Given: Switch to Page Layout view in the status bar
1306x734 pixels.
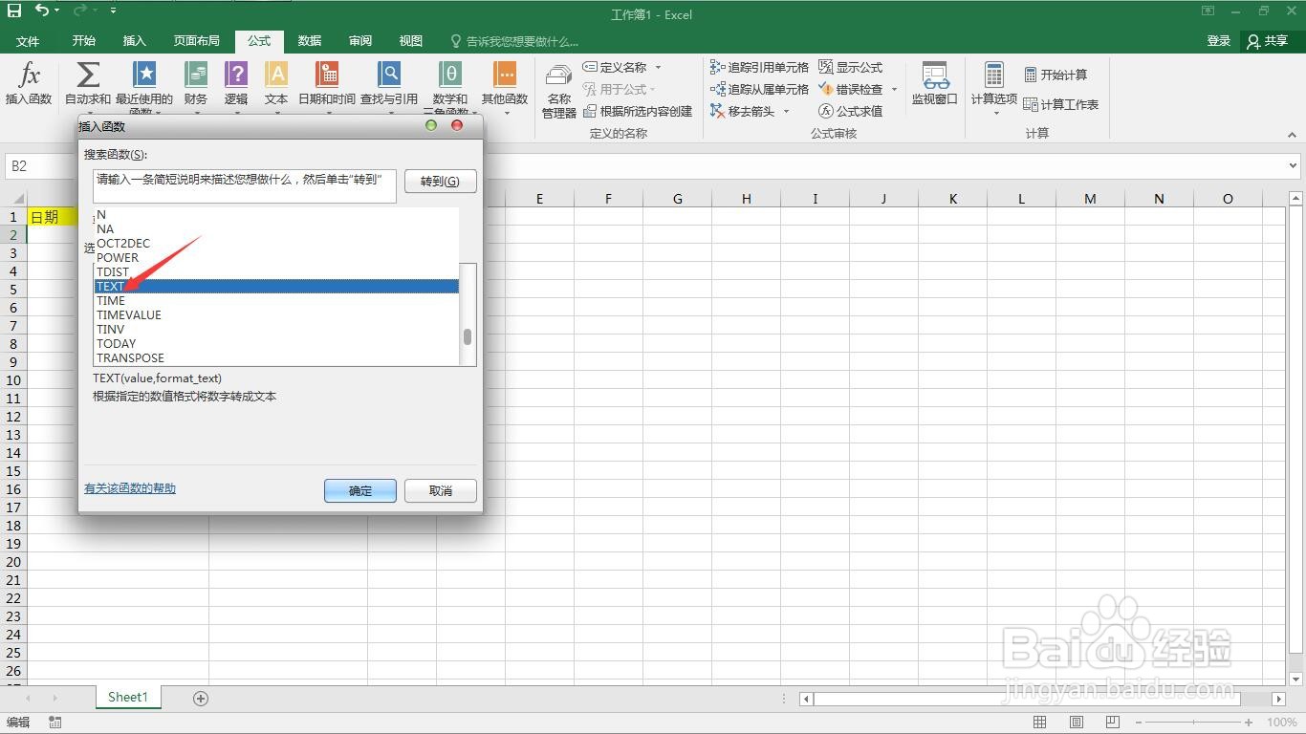Looking at the screenshot, I should click(x=1077, y=723).
